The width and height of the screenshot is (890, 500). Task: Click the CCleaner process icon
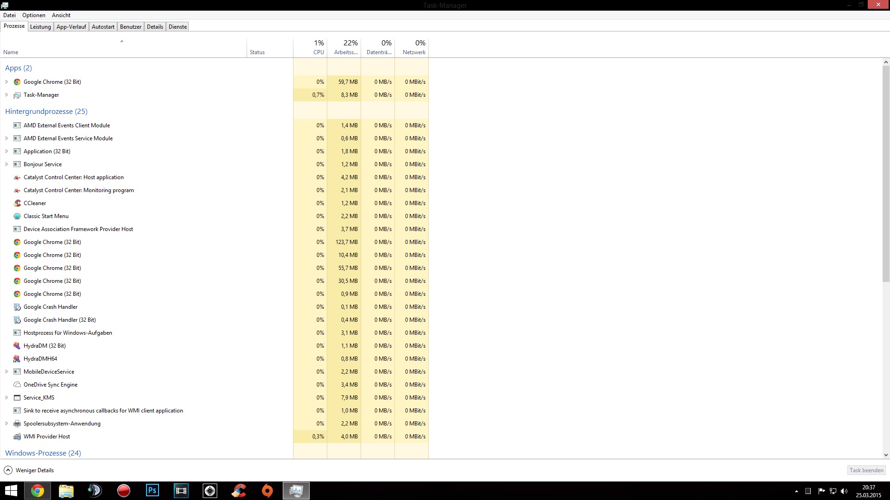pos(17,203)
